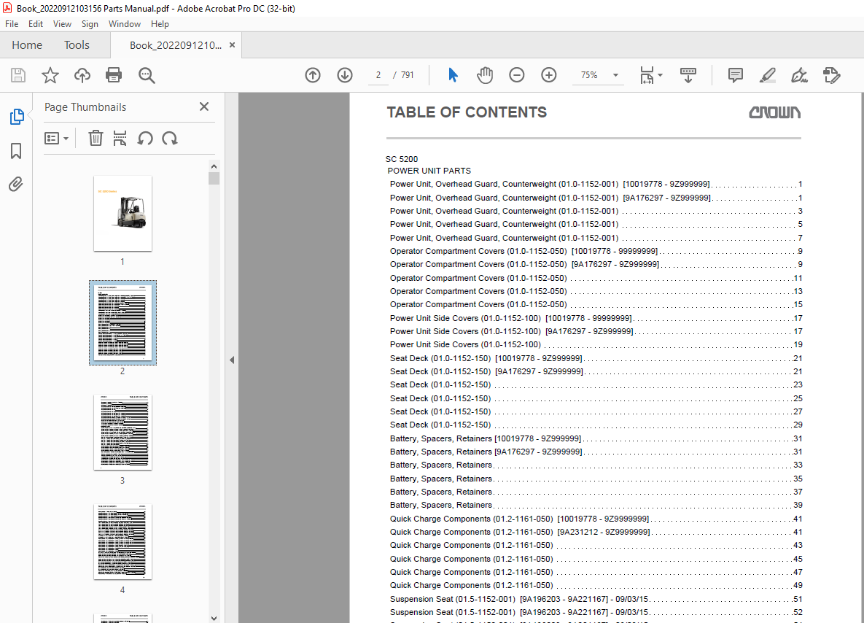Click the page number input field
This screenshot has height=623, width=864.
(x=378, y=75)
